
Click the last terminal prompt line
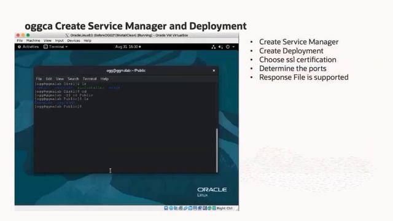58,106
